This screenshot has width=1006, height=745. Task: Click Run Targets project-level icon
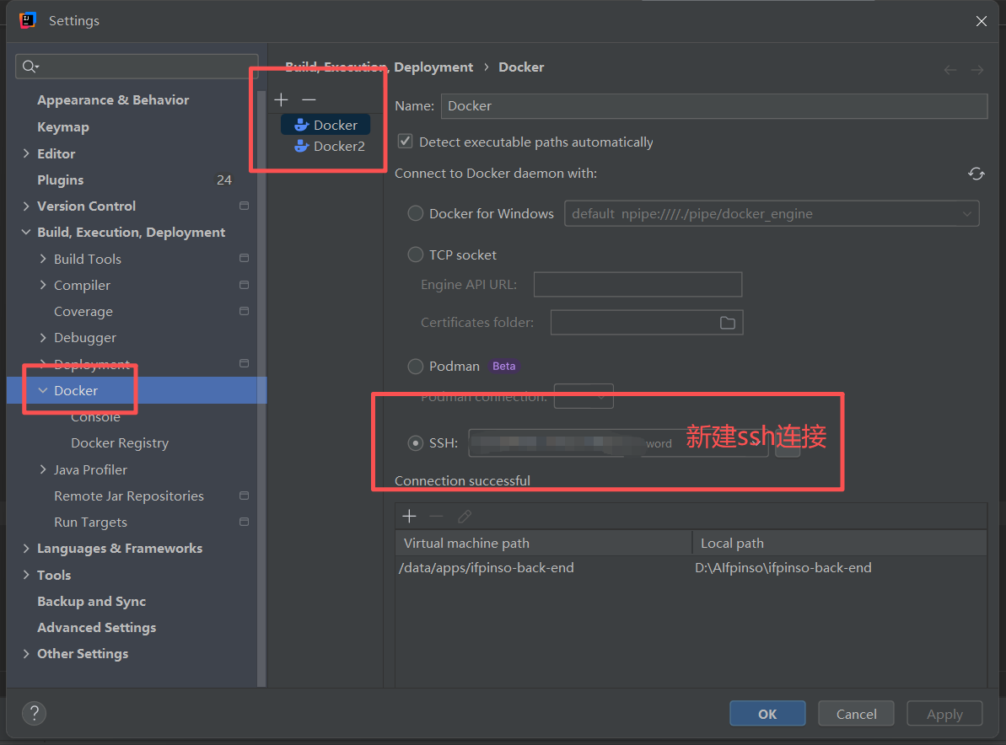(244, 522)
